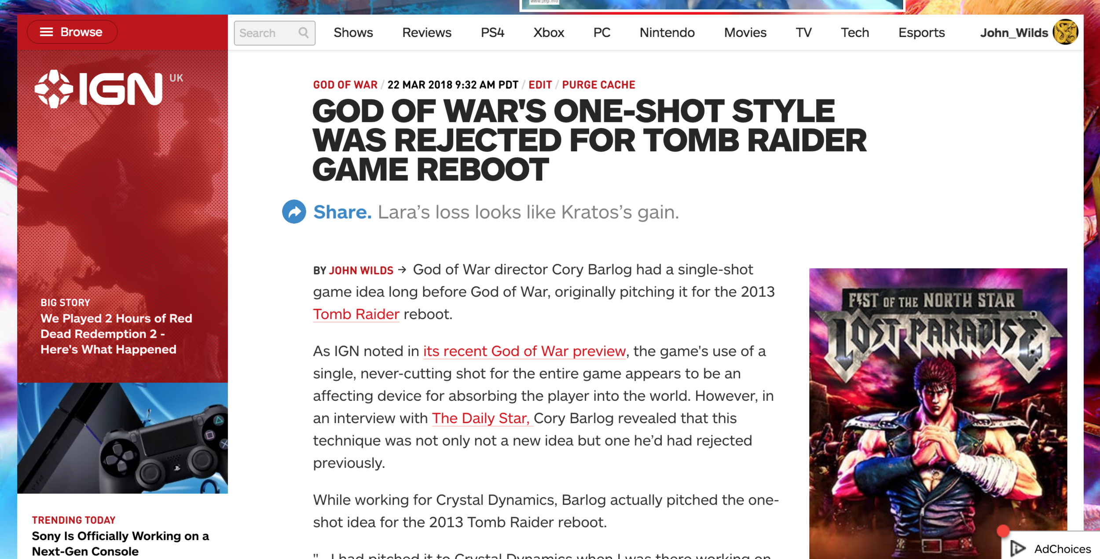Click the John Wilds author byline
The height and width of the screenshot is (559, 1100).
coord(361,270)
